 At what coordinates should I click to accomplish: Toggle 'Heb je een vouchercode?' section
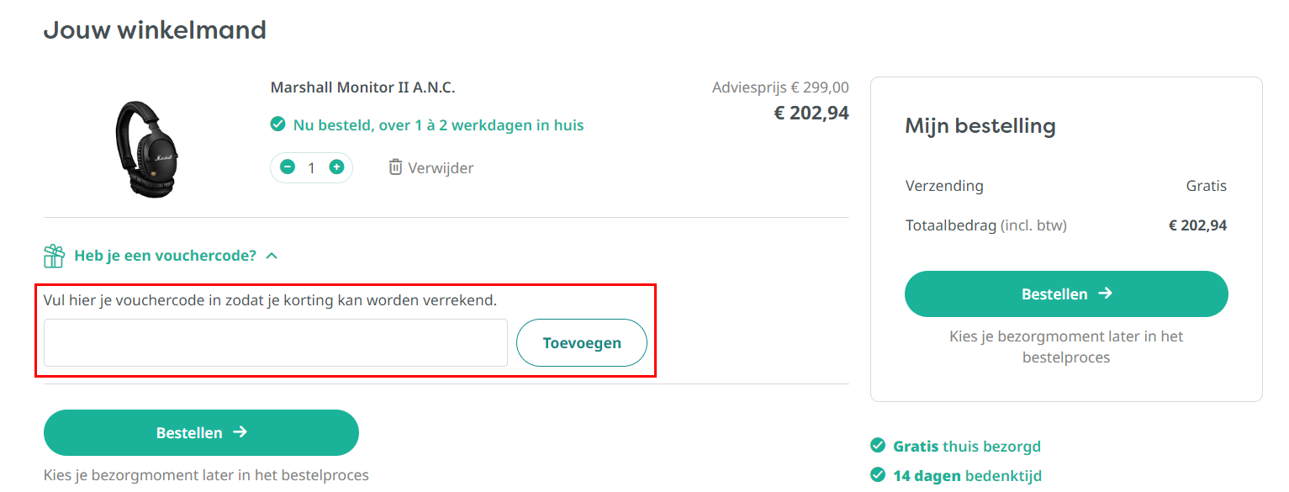tap(165, 256)
